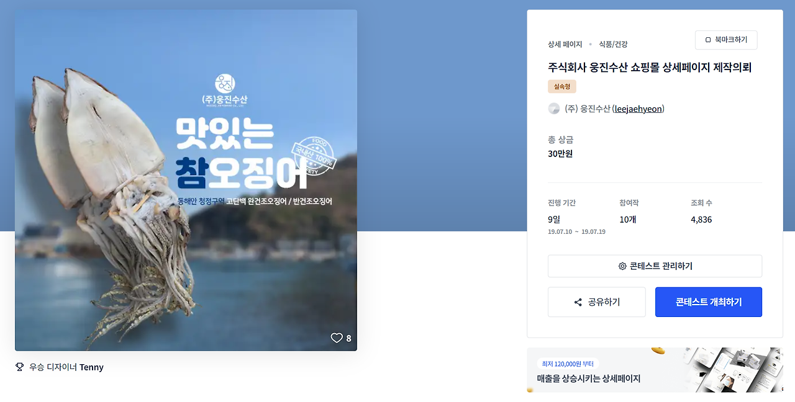
Task: Click the 공유하기 share button
Action: [x=597, y=302]
